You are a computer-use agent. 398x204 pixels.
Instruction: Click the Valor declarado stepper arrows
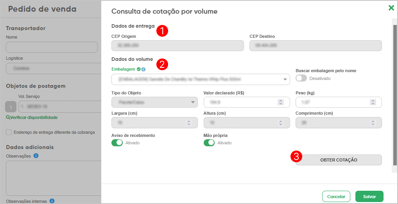tap(281, 102)
